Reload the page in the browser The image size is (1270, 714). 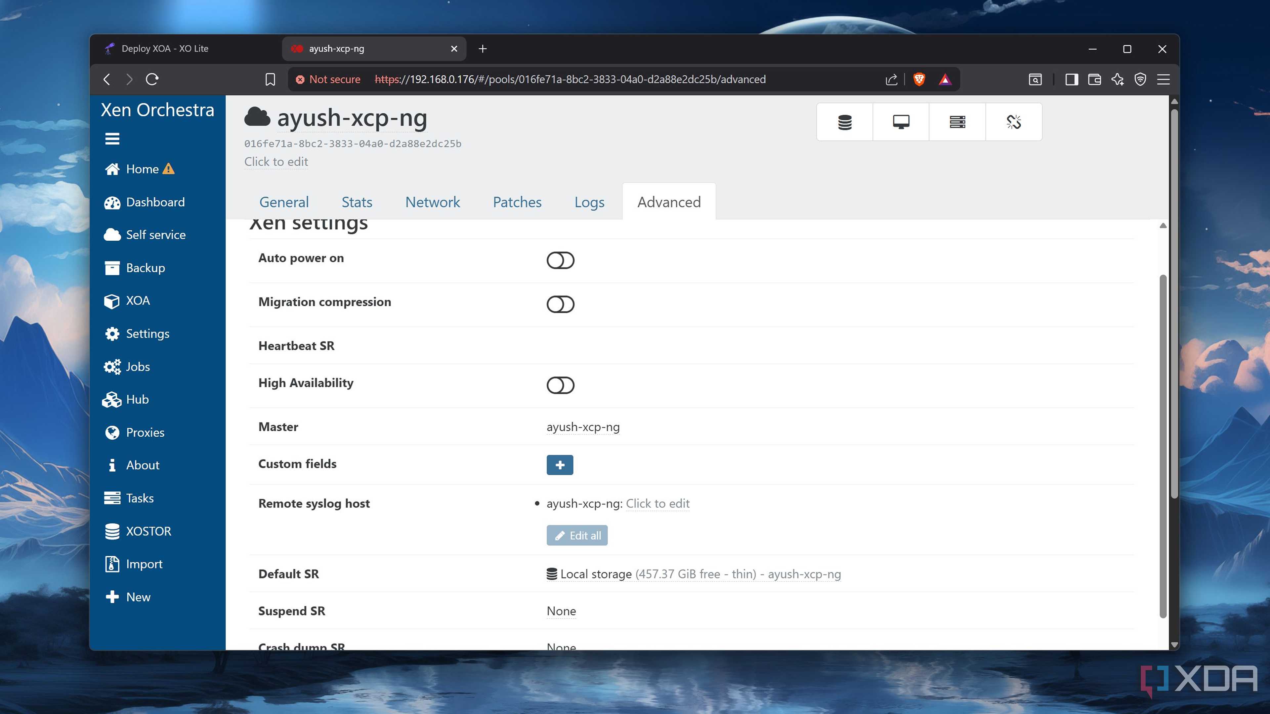pyautogui.click(x=152, y=79)
